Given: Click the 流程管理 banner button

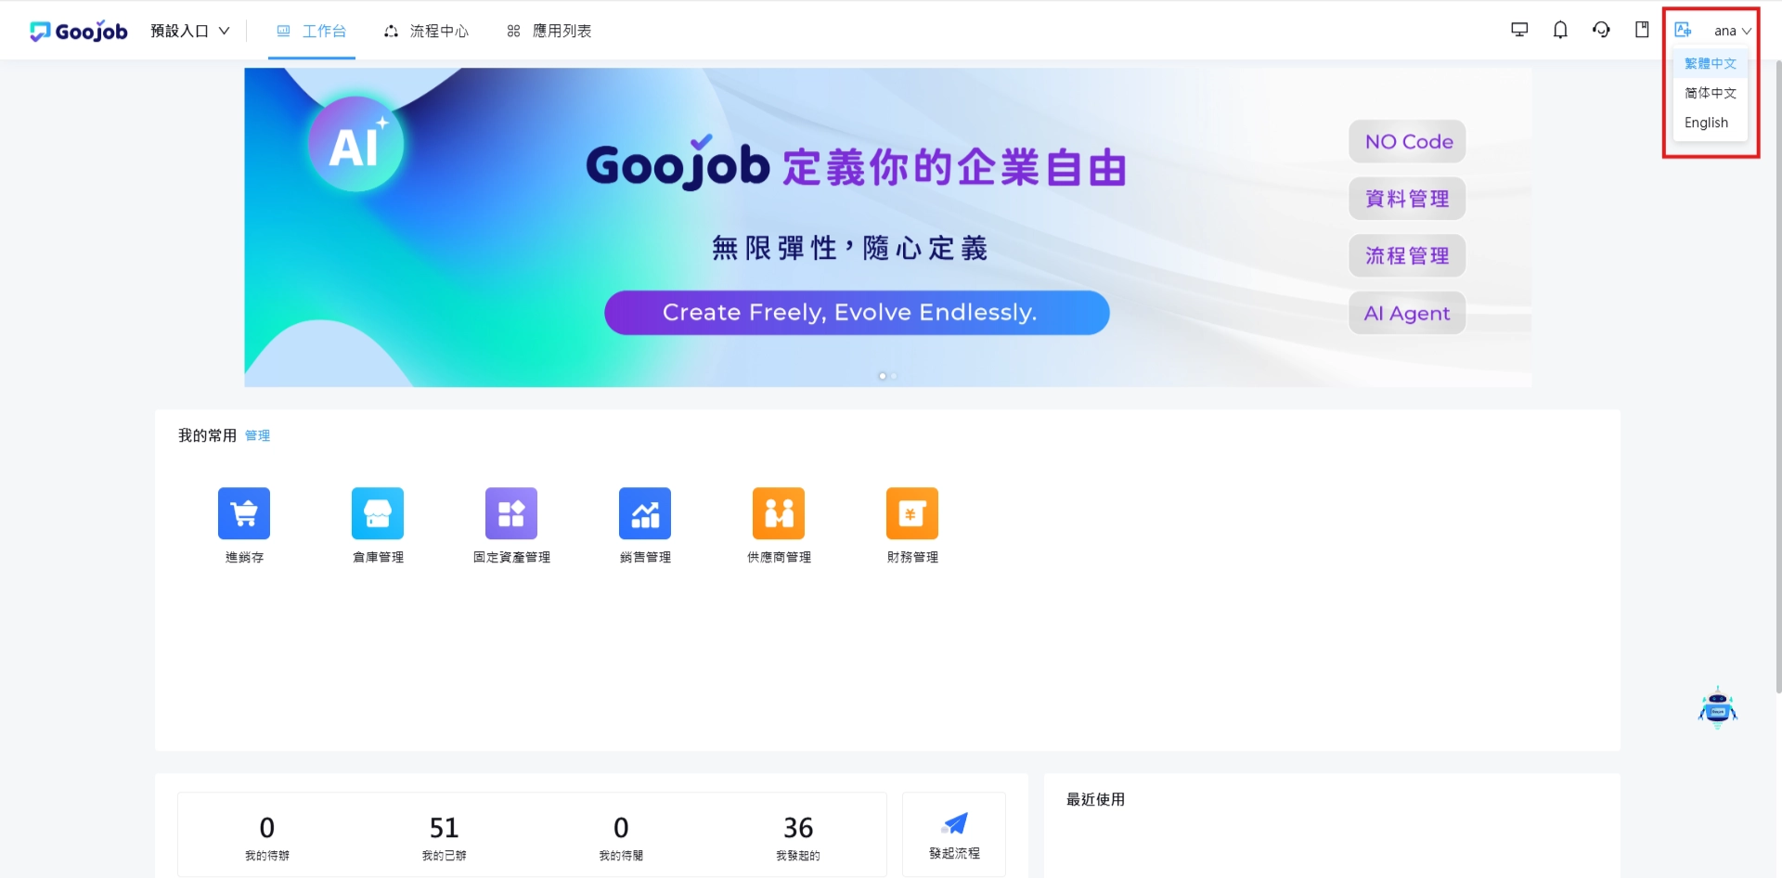Looking at the screenshot, I should (1408, 255).
